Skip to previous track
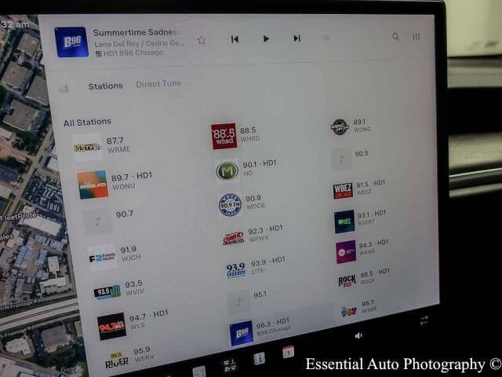This screenshot has height=377, width=502. 235,39
